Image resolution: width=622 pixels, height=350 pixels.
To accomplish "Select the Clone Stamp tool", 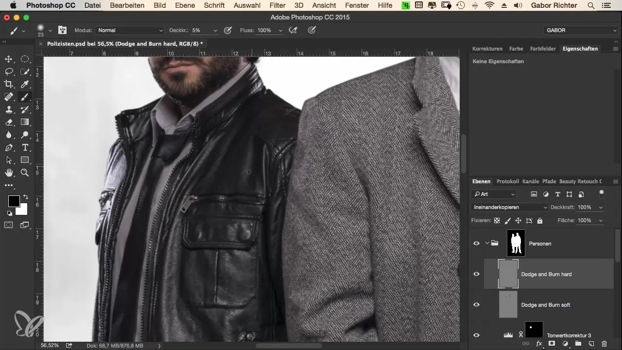I will [9, 110].
